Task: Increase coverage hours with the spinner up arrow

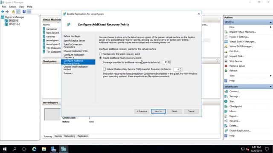Action: point(169,61)
